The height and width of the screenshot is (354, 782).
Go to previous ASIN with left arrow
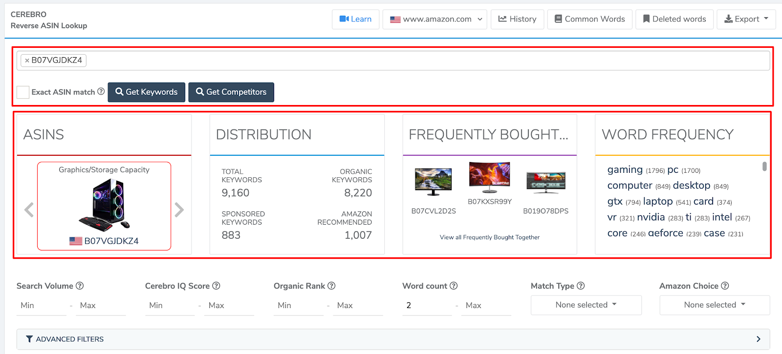coord(29,210)
